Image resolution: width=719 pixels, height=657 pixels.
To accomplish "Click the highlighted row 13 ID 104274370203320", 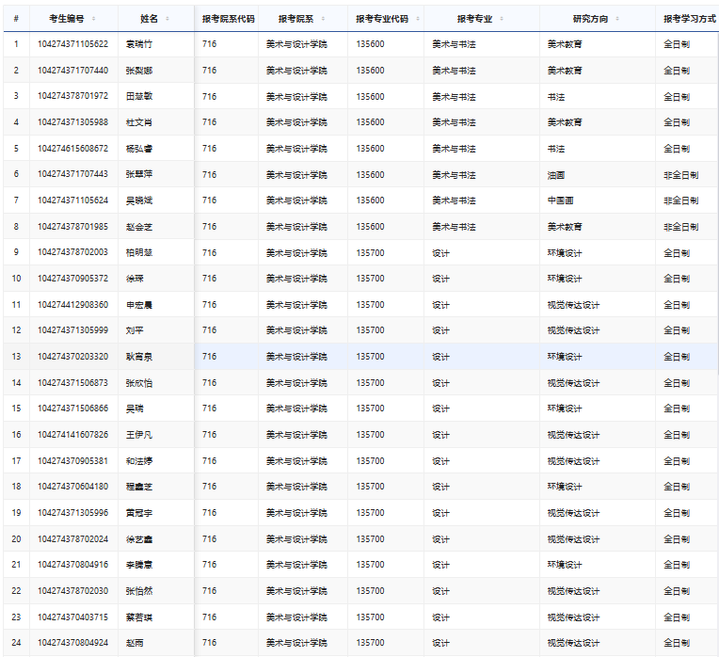I will point(72,357).
